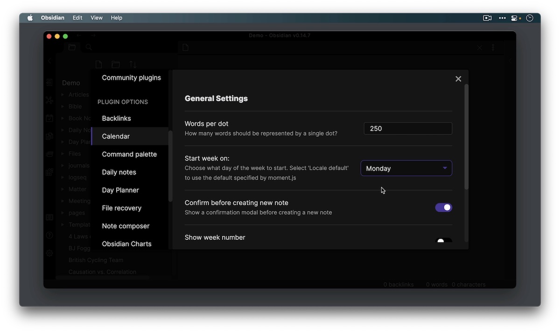Click the Words per dot field
The image size is (560, 332).
pyautogui.click(x=408, y=128)
